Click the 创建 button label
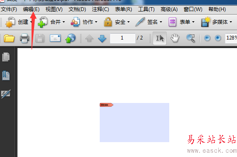 [23, 22]
